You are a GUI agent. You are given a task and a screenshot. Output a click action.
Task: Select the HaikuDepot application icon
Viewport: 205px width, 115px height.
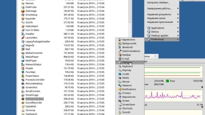23,26
